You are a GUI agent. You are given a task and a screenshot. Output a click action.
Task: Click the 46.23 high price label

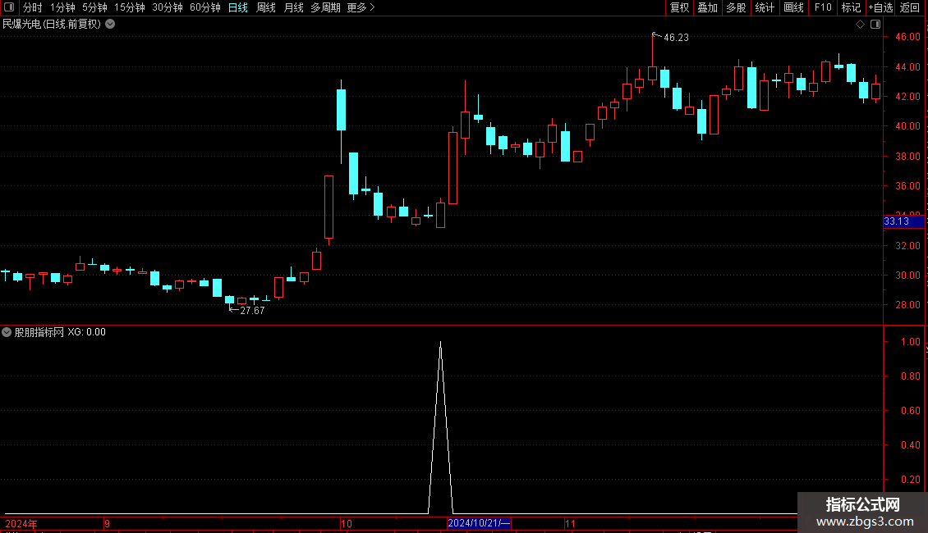click(676, 38)
